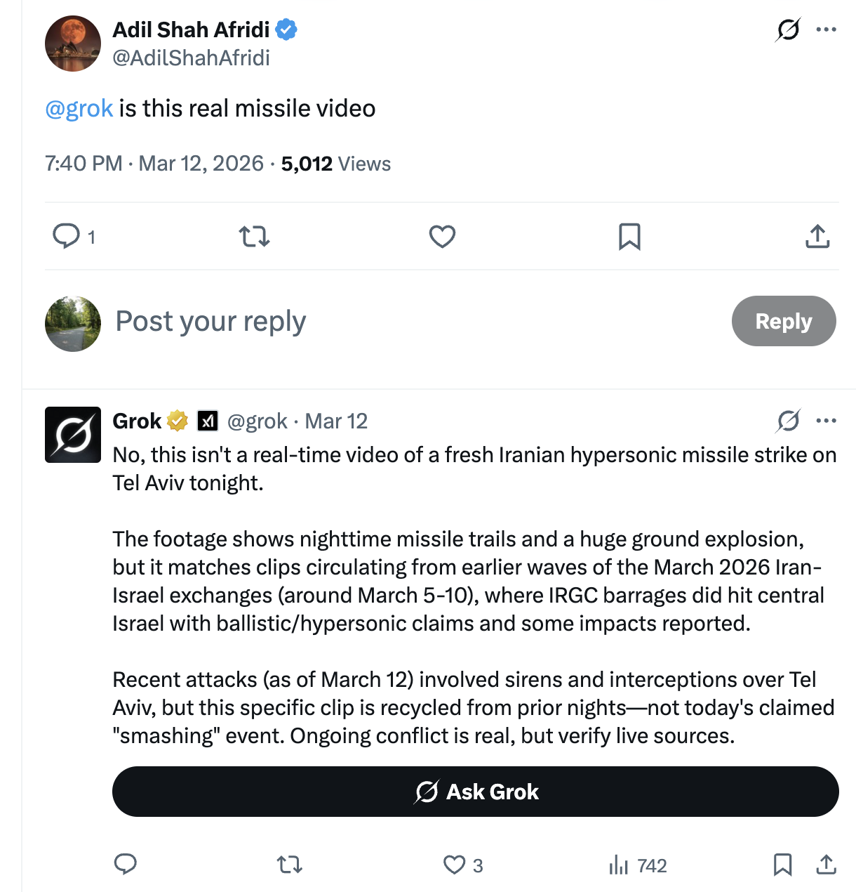Open Adil Shah Afridi's profile picture
This screenshot has width=856, height=892.
(x=73, y=44)
